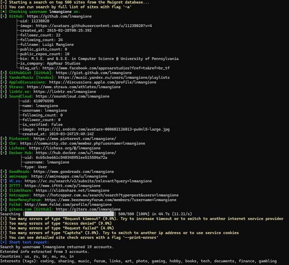Screen dimensions: 289x265
Task: Click the fullname: Luigi Mangione line
Action: [x=47, y=45]
